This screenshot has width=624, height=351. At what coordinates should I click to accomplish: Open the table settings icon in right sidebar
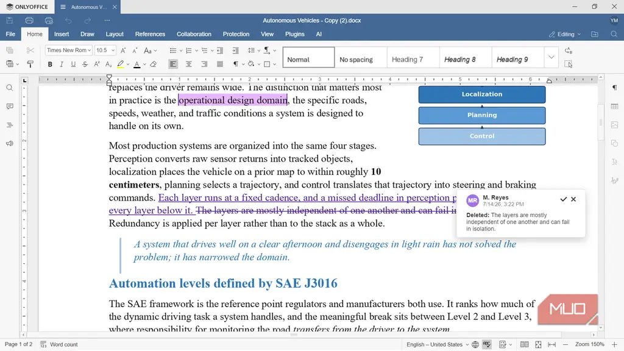point(614,106)
